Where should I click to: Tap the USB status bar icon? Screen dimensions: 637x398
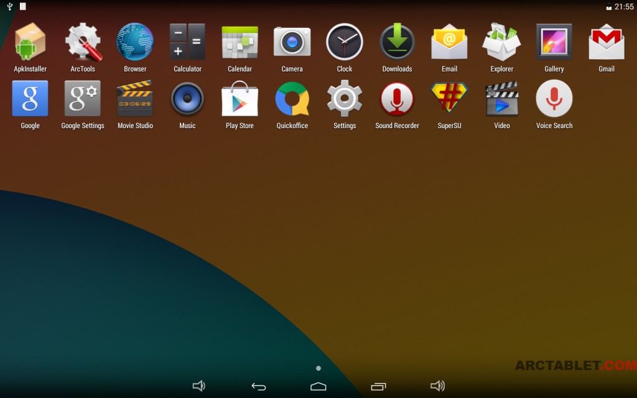click(x=10, y=6)
